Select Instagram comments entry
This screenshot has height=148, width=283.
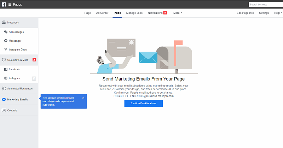pyautogui.click(x=14, y=78)
